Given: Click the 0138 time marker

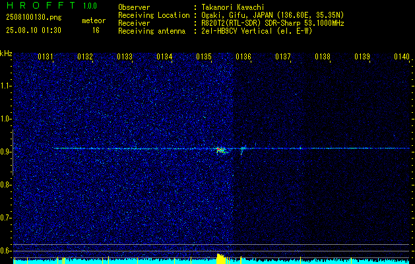Looking at the screenshot, I should coord(323,57).
